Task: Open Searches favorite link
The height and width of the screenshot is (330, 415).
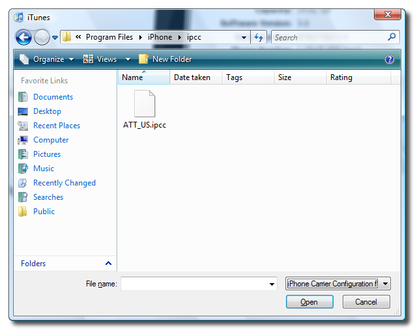Action: pos(48,197)
